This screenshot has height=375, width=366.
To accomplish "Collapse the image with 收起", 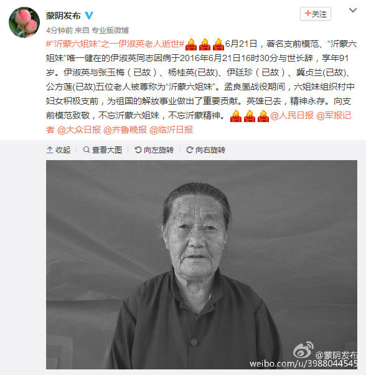I will click(x=59, y=150).
